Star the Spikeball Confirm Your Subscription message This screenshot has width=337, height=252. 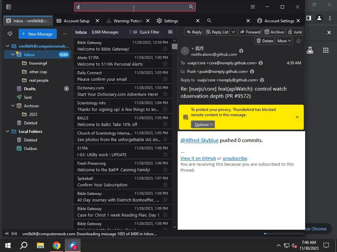click(x=165, y=184)
